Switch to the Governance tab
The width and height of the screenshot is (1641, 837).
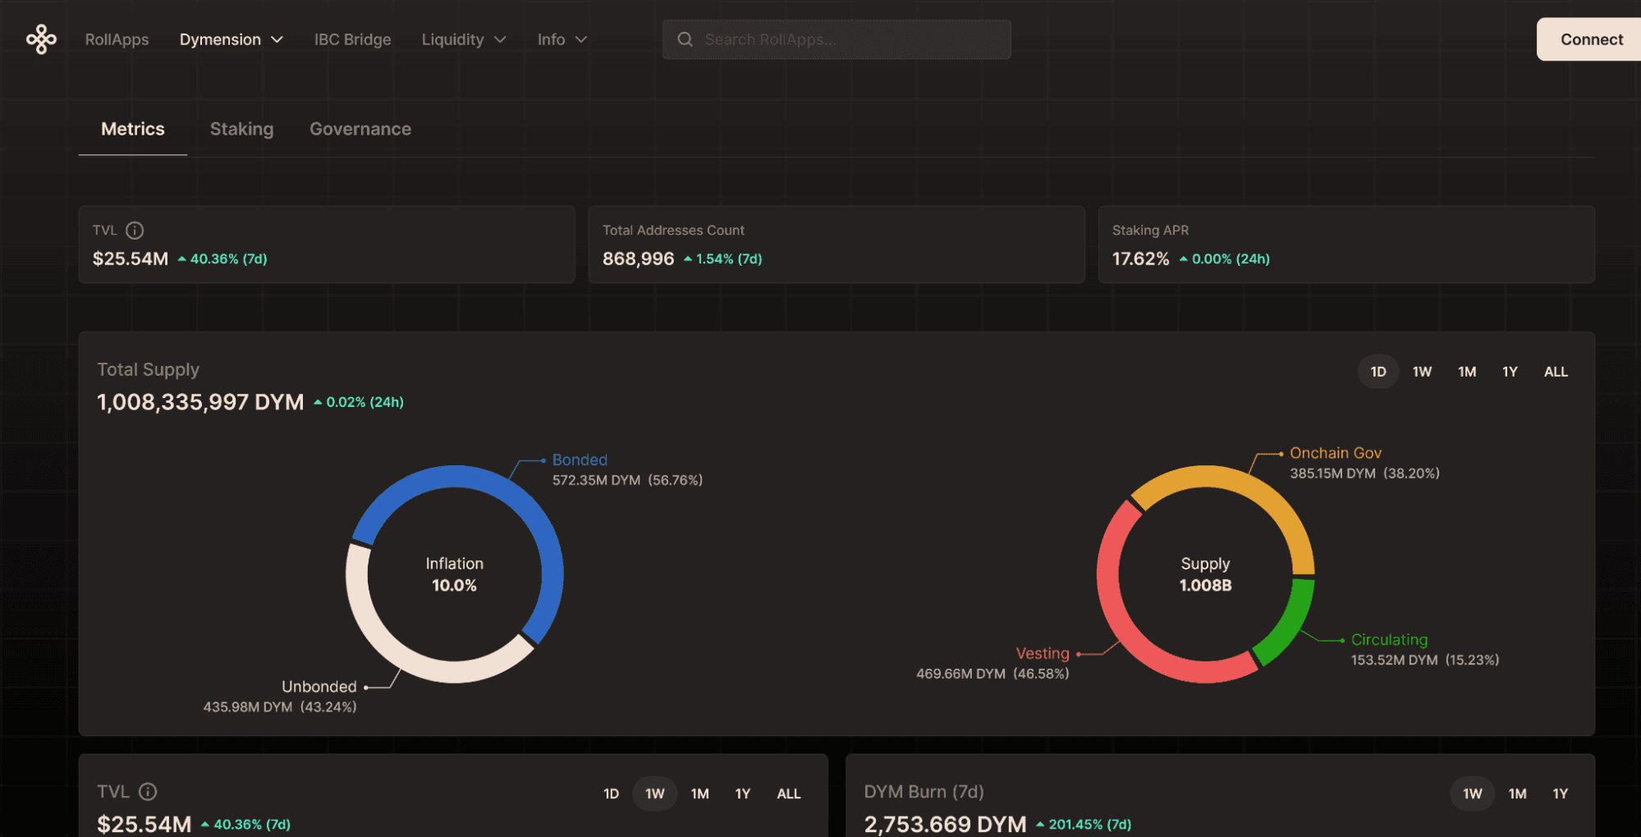pos(360,129)
